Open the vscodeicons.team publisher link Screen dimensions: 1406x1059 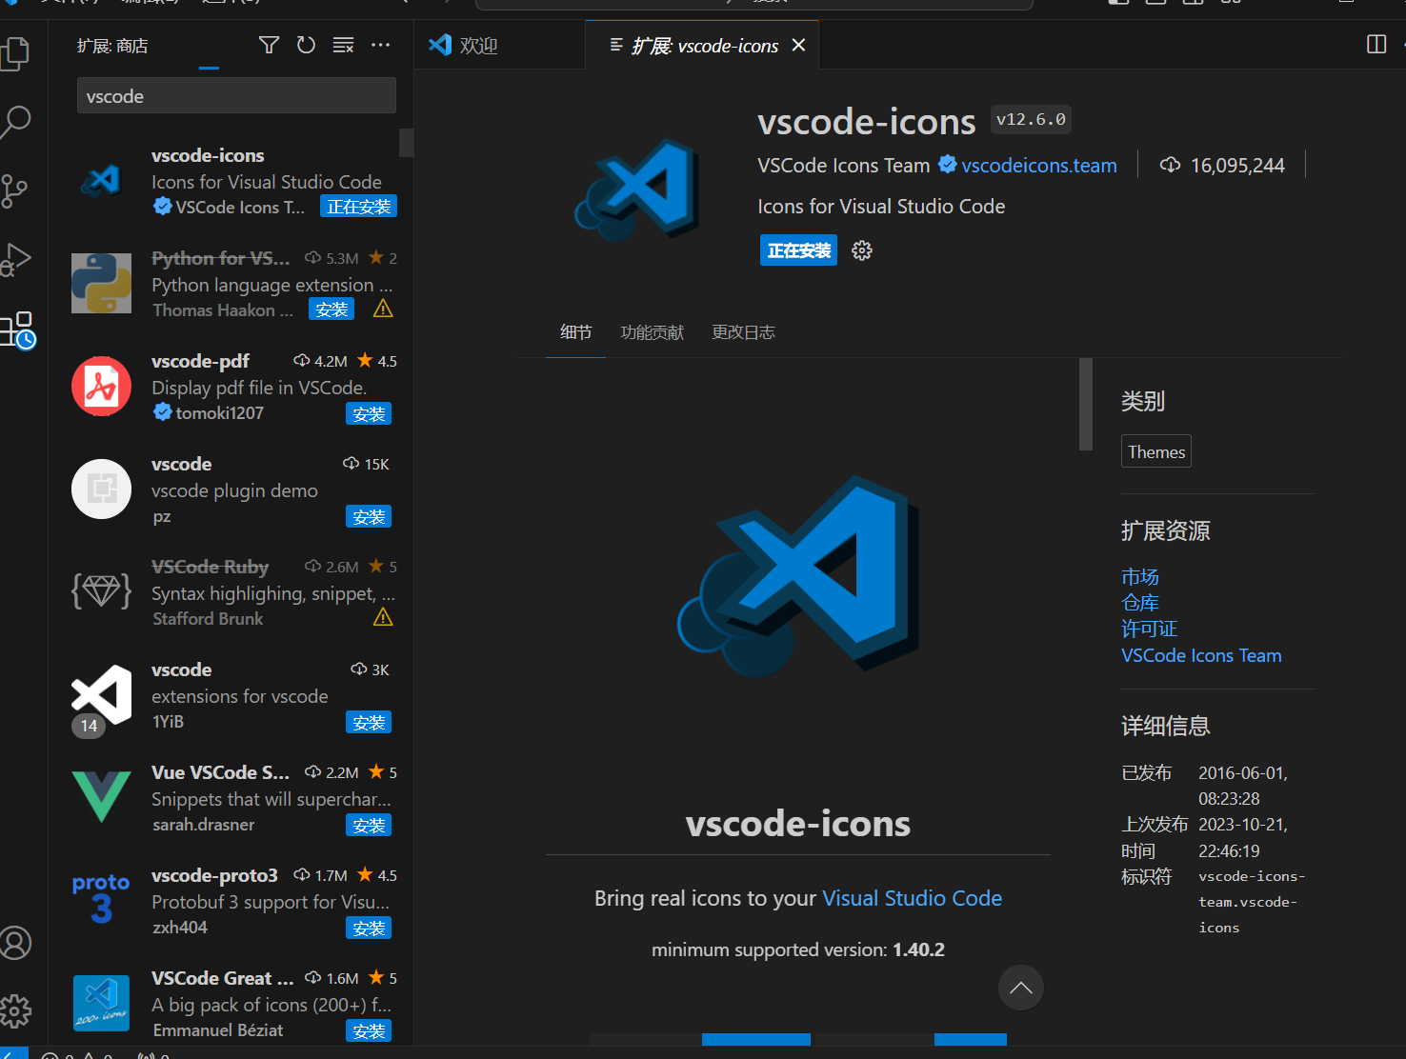point(1039,166)
